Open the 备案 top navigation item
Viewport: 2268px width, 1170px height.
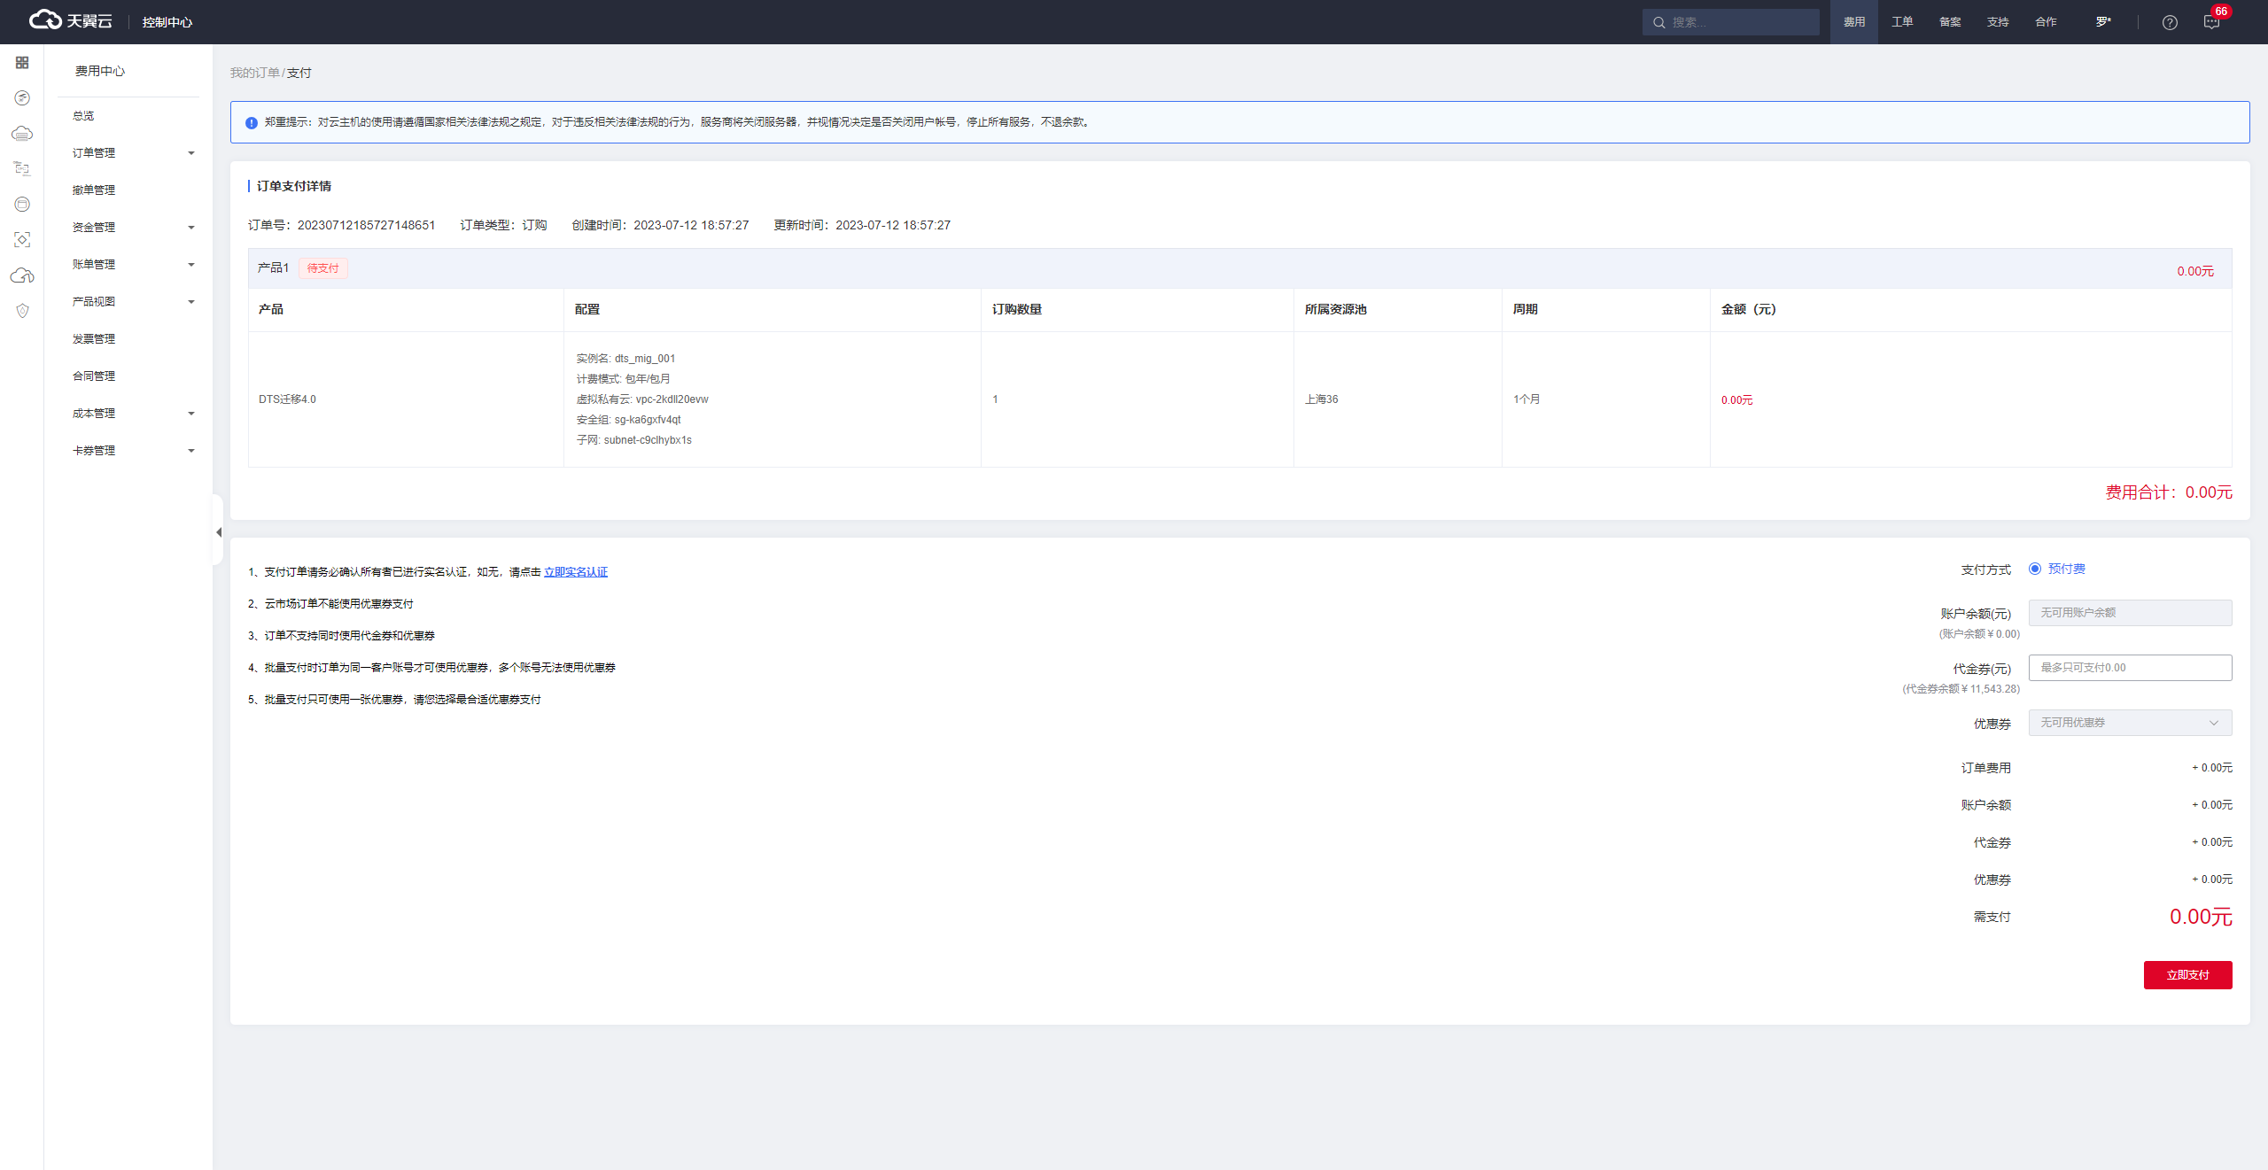tap(1950, 22)
